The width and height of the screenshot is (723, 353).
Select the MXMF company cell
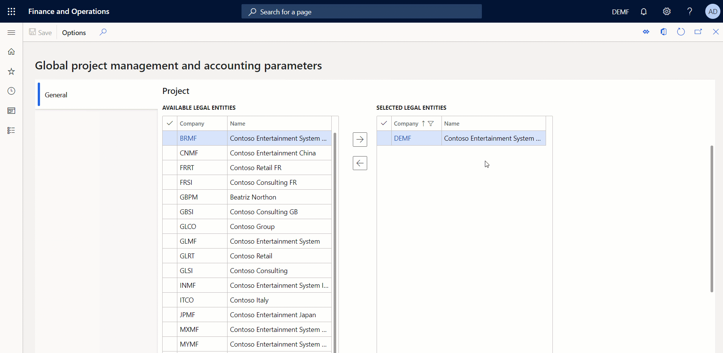coord(202,329)
